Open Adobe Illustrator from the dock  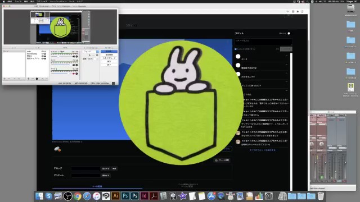pyautogui.click(x=115, y=196)
